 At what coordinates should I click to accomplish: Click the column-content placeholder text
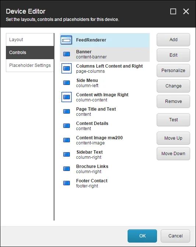[x=92, y=100]
